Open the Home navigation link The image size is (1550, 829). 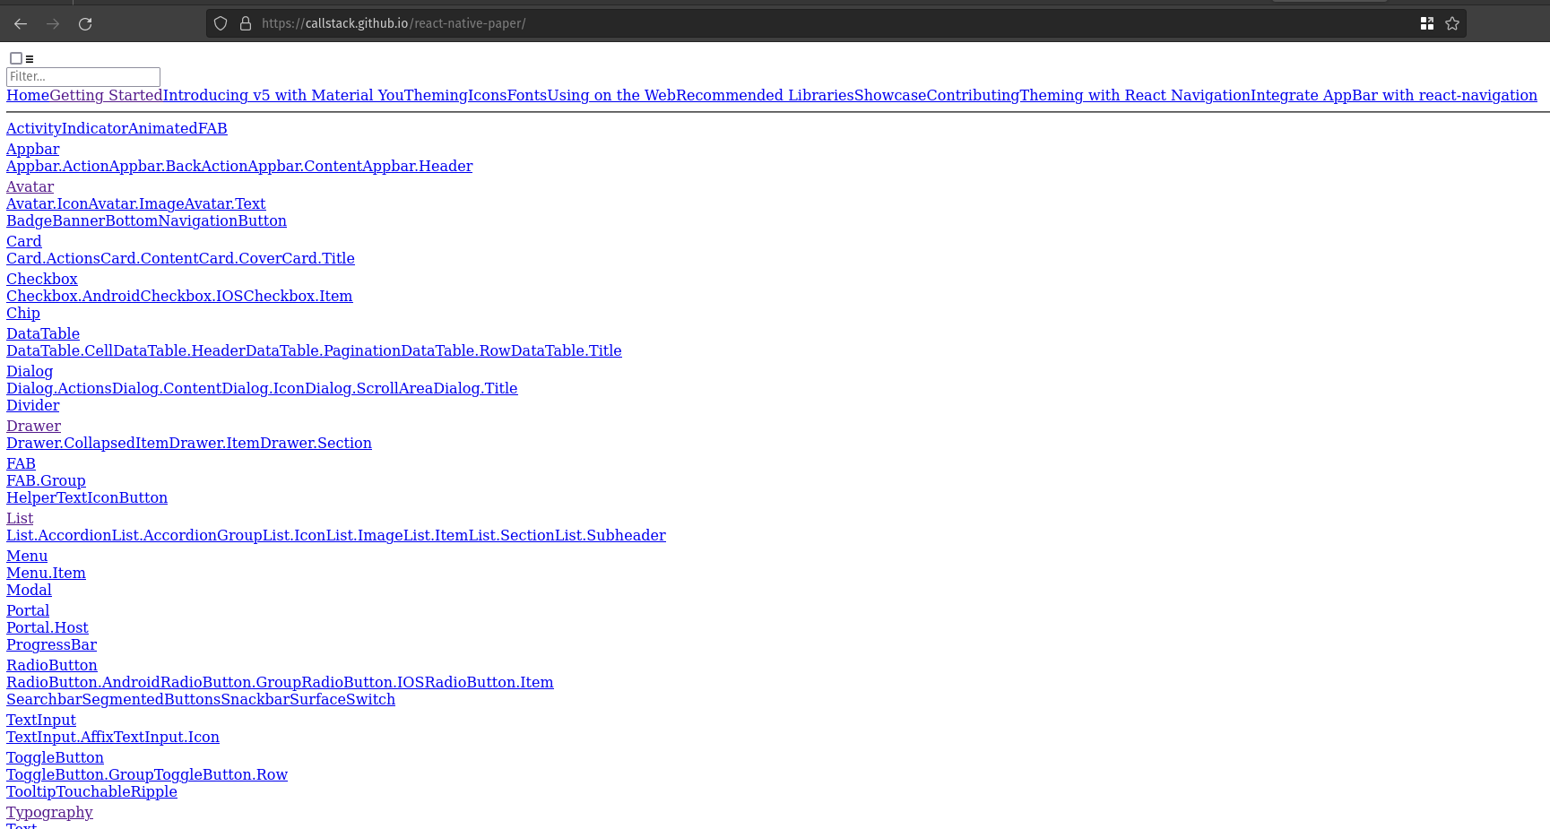[x=27, y=95]
